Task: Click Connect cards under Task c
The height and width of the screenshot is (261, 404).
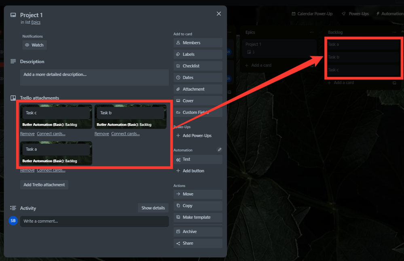Action: point(51,134)
